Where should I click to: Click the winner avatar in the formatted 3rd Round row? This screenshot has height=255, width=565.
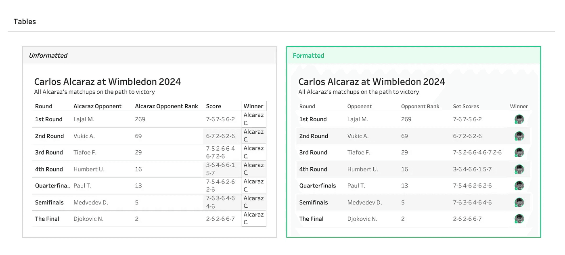(519, 153)
